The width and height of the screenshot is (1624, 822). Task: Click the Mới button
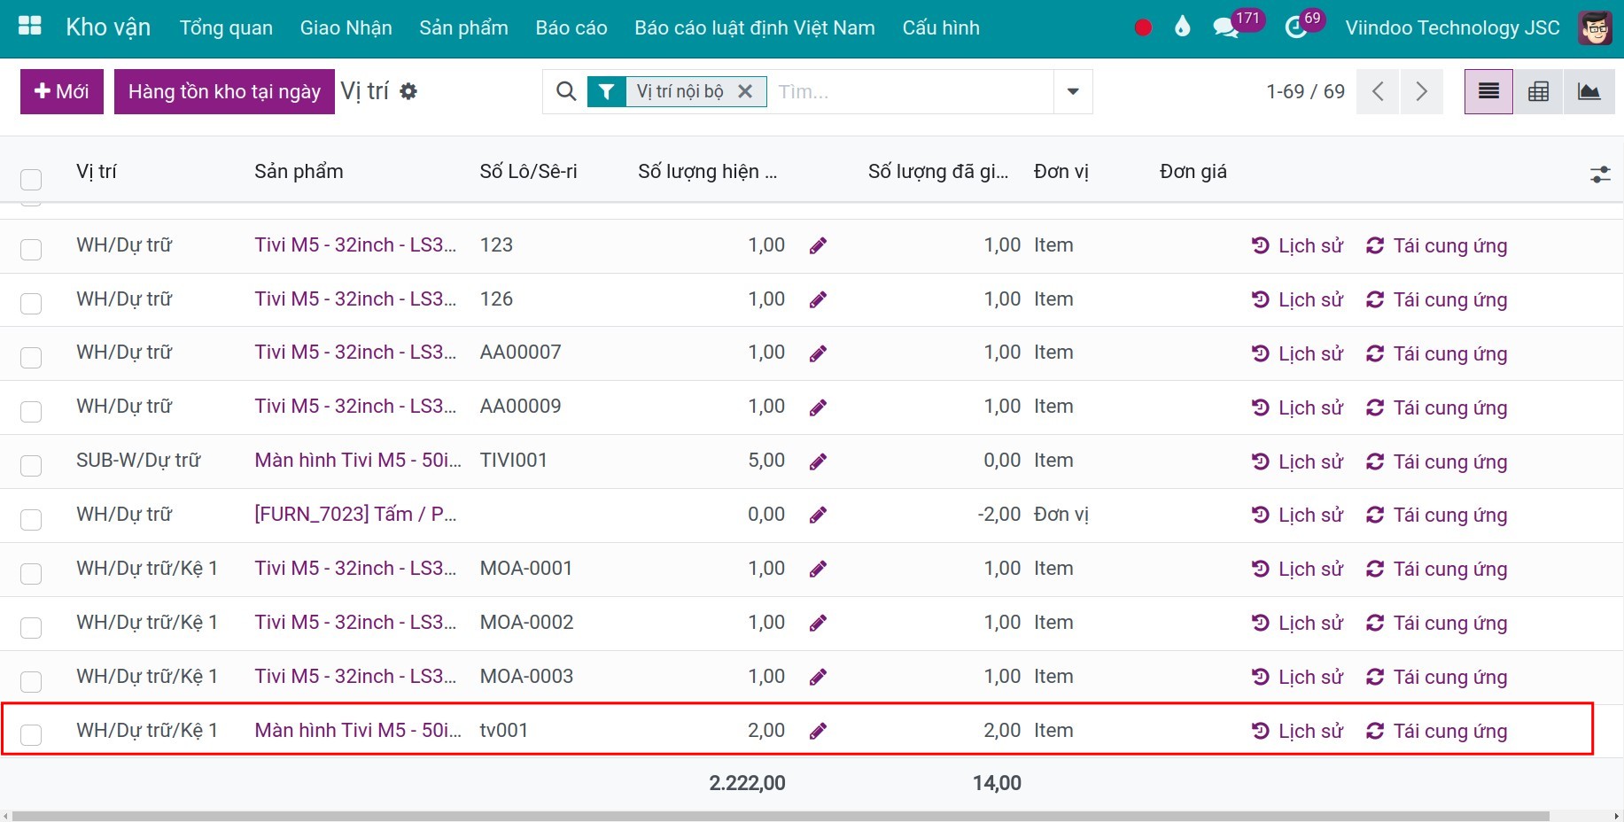click(61, 91)
